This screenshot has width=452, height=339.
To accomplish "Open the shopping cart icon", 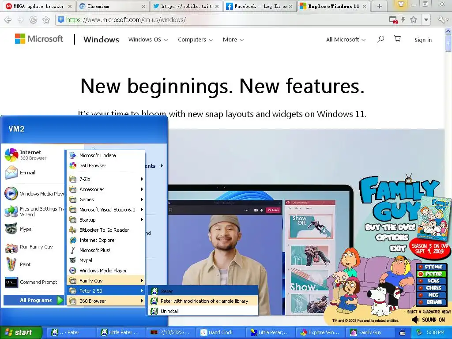I will coord(397,39).
